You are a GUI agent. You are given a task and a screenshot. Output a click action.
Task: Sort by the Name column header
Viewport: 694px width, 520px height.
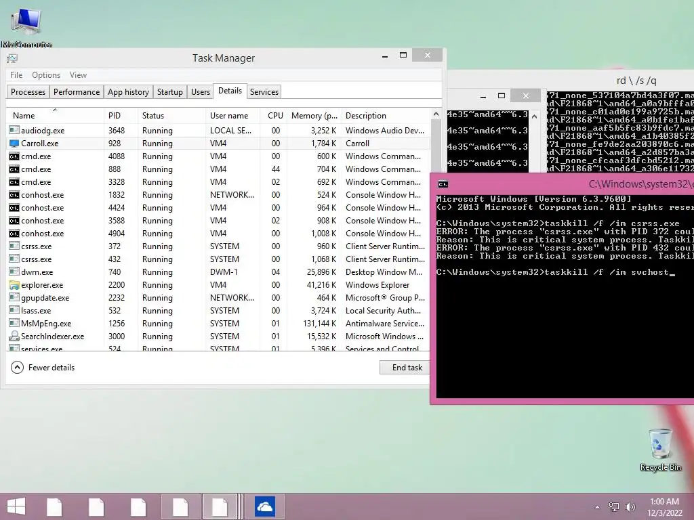pyautogui.click(x=56, y=115)
